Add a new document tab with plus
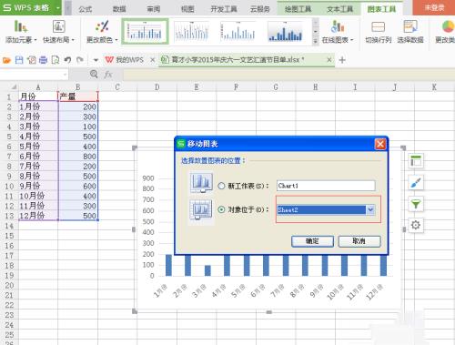 342,60
